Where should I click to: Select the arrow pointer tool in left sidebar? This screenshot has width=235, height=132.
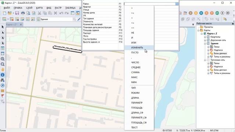pos(3,27)
